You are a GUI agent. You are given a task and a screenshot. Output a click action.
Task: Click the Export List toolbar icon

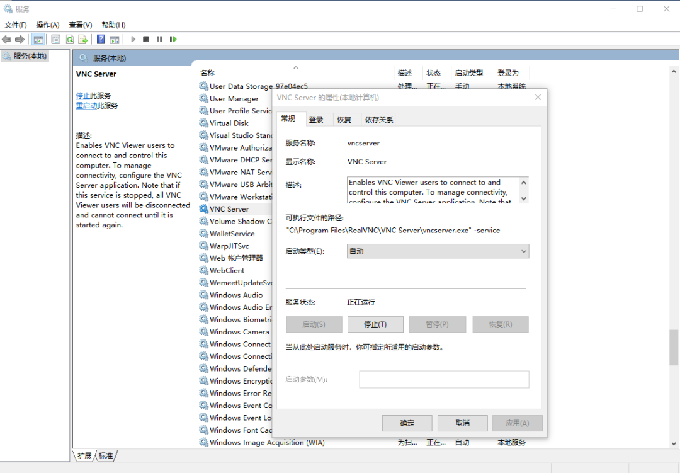point(83,40)
